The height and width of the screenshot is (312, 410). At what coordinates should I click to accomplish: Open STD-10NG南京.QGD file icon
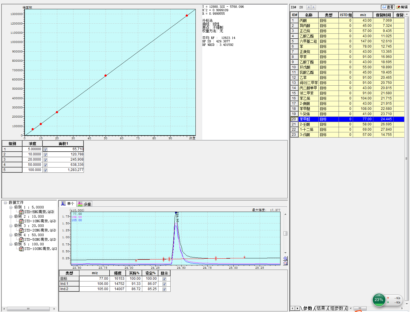coord(21,221)
